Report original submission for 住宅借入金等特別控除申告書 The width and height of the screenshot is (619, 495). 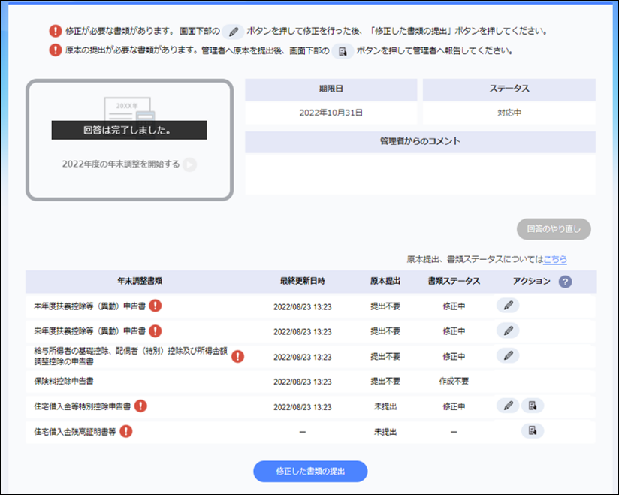[532, 406]
